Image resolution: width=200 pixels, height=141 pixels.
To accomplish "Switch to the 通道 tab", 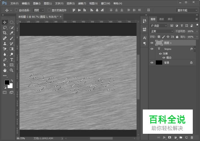I will click(x=162, y=19).
